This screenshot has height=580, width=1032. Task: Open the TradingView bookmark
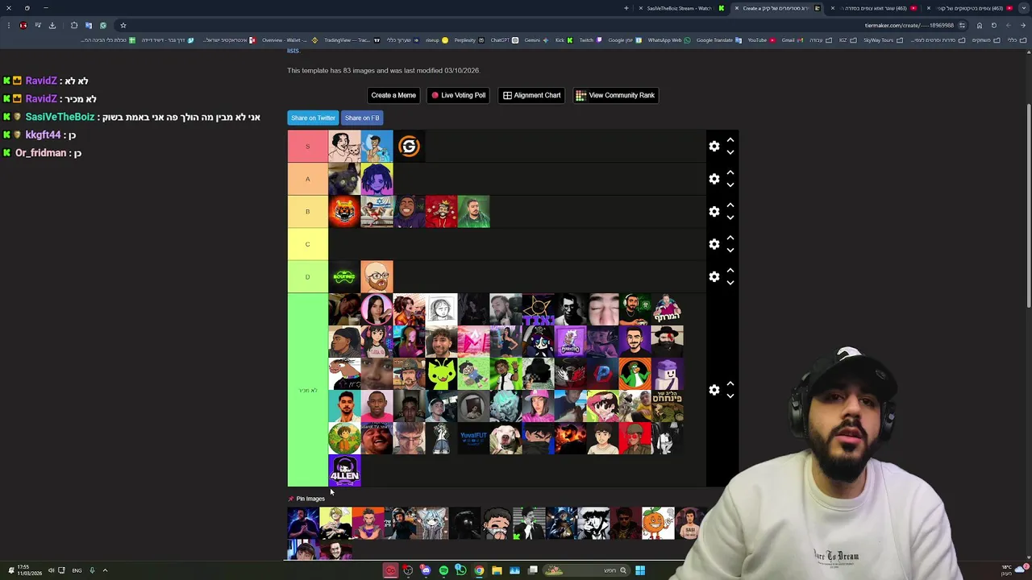(352, 40)
